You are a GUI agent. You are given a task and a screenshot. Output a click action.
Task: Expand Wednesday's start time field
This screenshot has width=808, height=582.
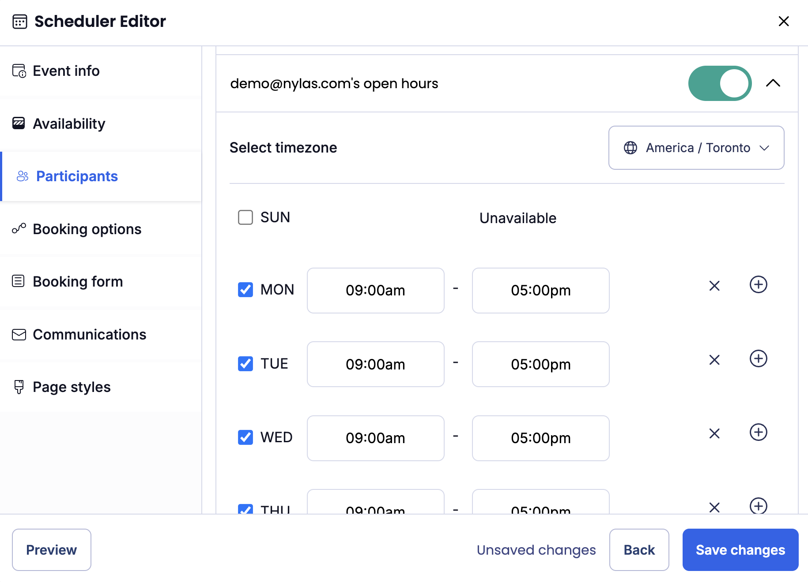pyautogui.click(x=375, y=438)
